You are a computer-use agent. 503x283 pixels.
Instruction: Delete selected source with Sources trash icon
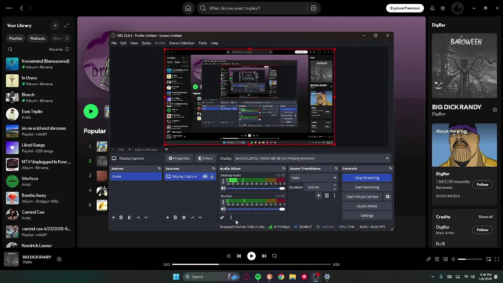pos(175,217)
